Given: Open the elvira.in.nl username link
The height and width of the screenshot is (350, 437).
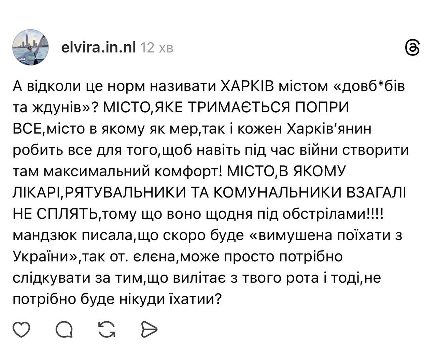Looking at the screenshot, I should (98, 47).
